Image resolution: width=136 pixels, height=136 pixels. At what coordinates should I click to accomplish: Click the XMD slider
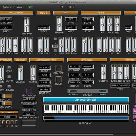click(x=9, y=45)
